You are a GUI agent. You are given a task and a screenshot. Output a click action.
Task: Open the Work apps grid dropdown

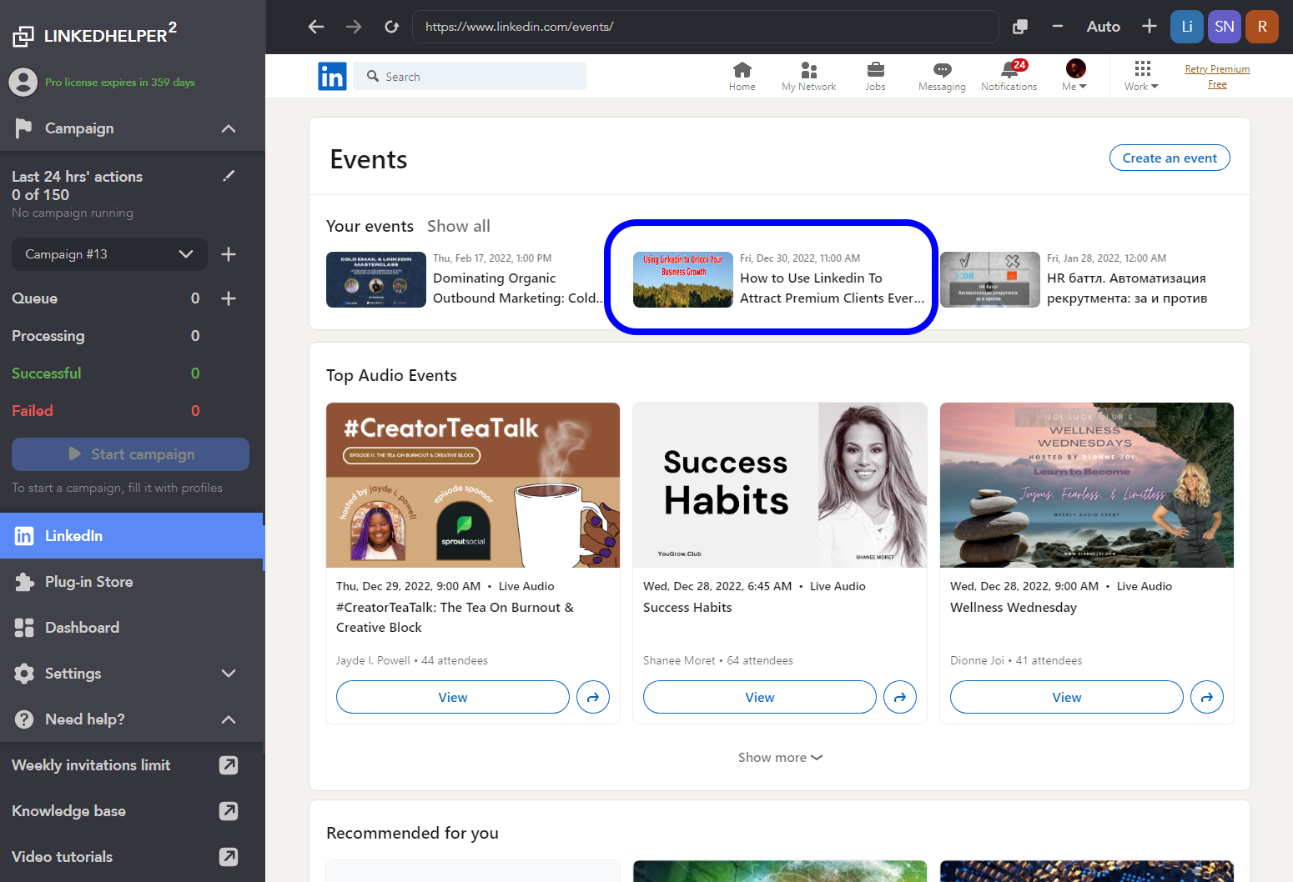(1141, 77)
